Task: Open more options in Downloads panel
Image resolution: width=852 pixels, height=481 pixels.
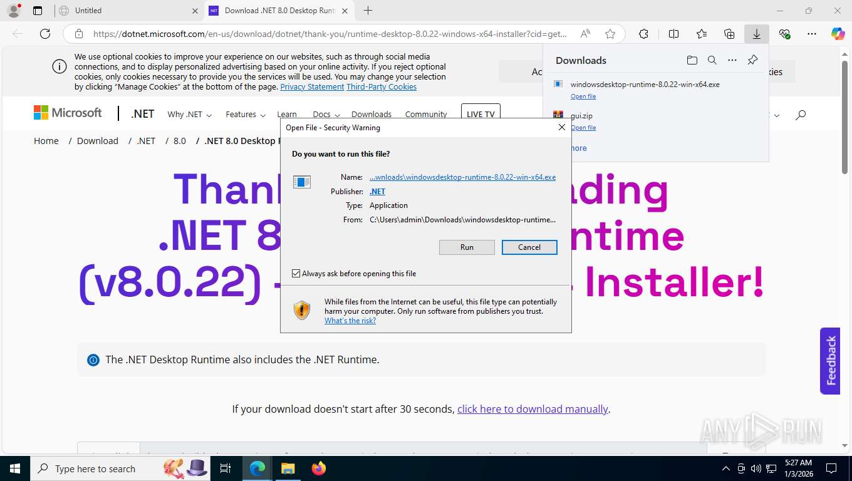Action: tap(732, 60)
